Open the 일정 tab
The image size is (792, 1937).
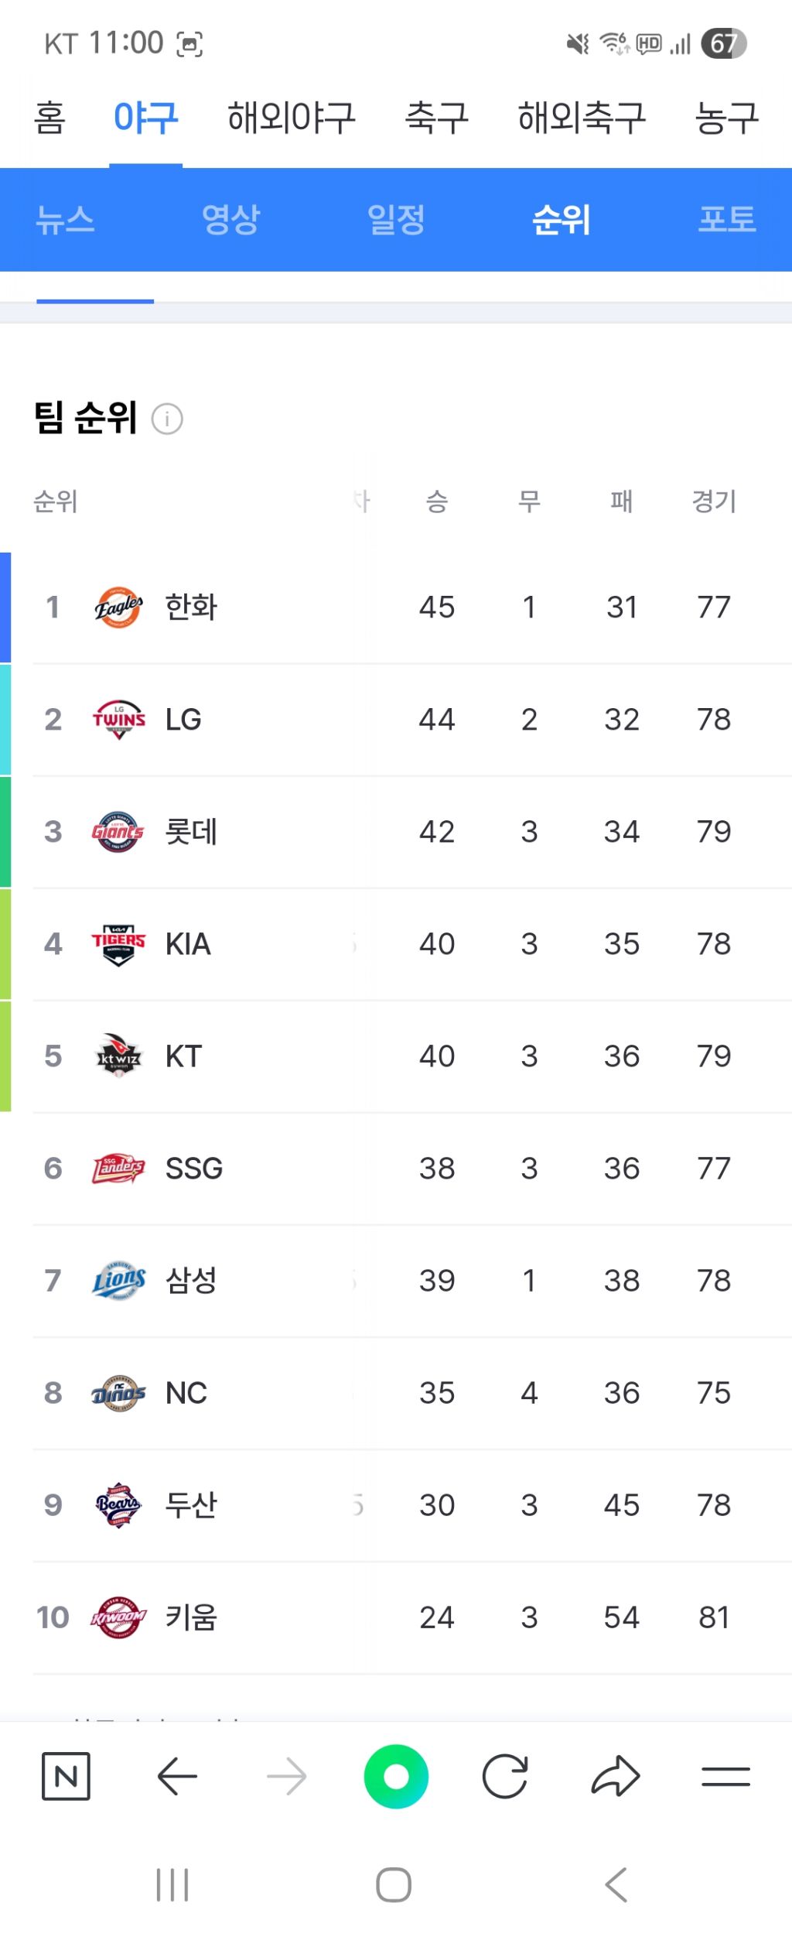[396, 219]
